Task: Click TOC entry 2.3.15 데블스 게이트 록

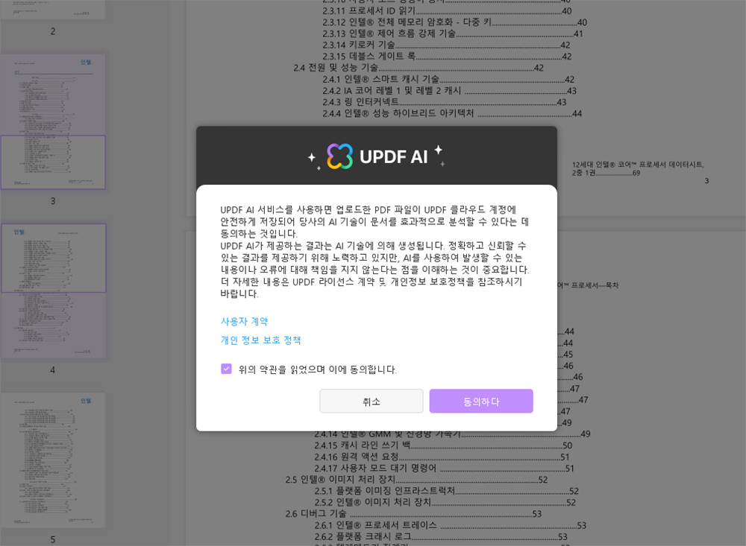Action: (447, 57)
